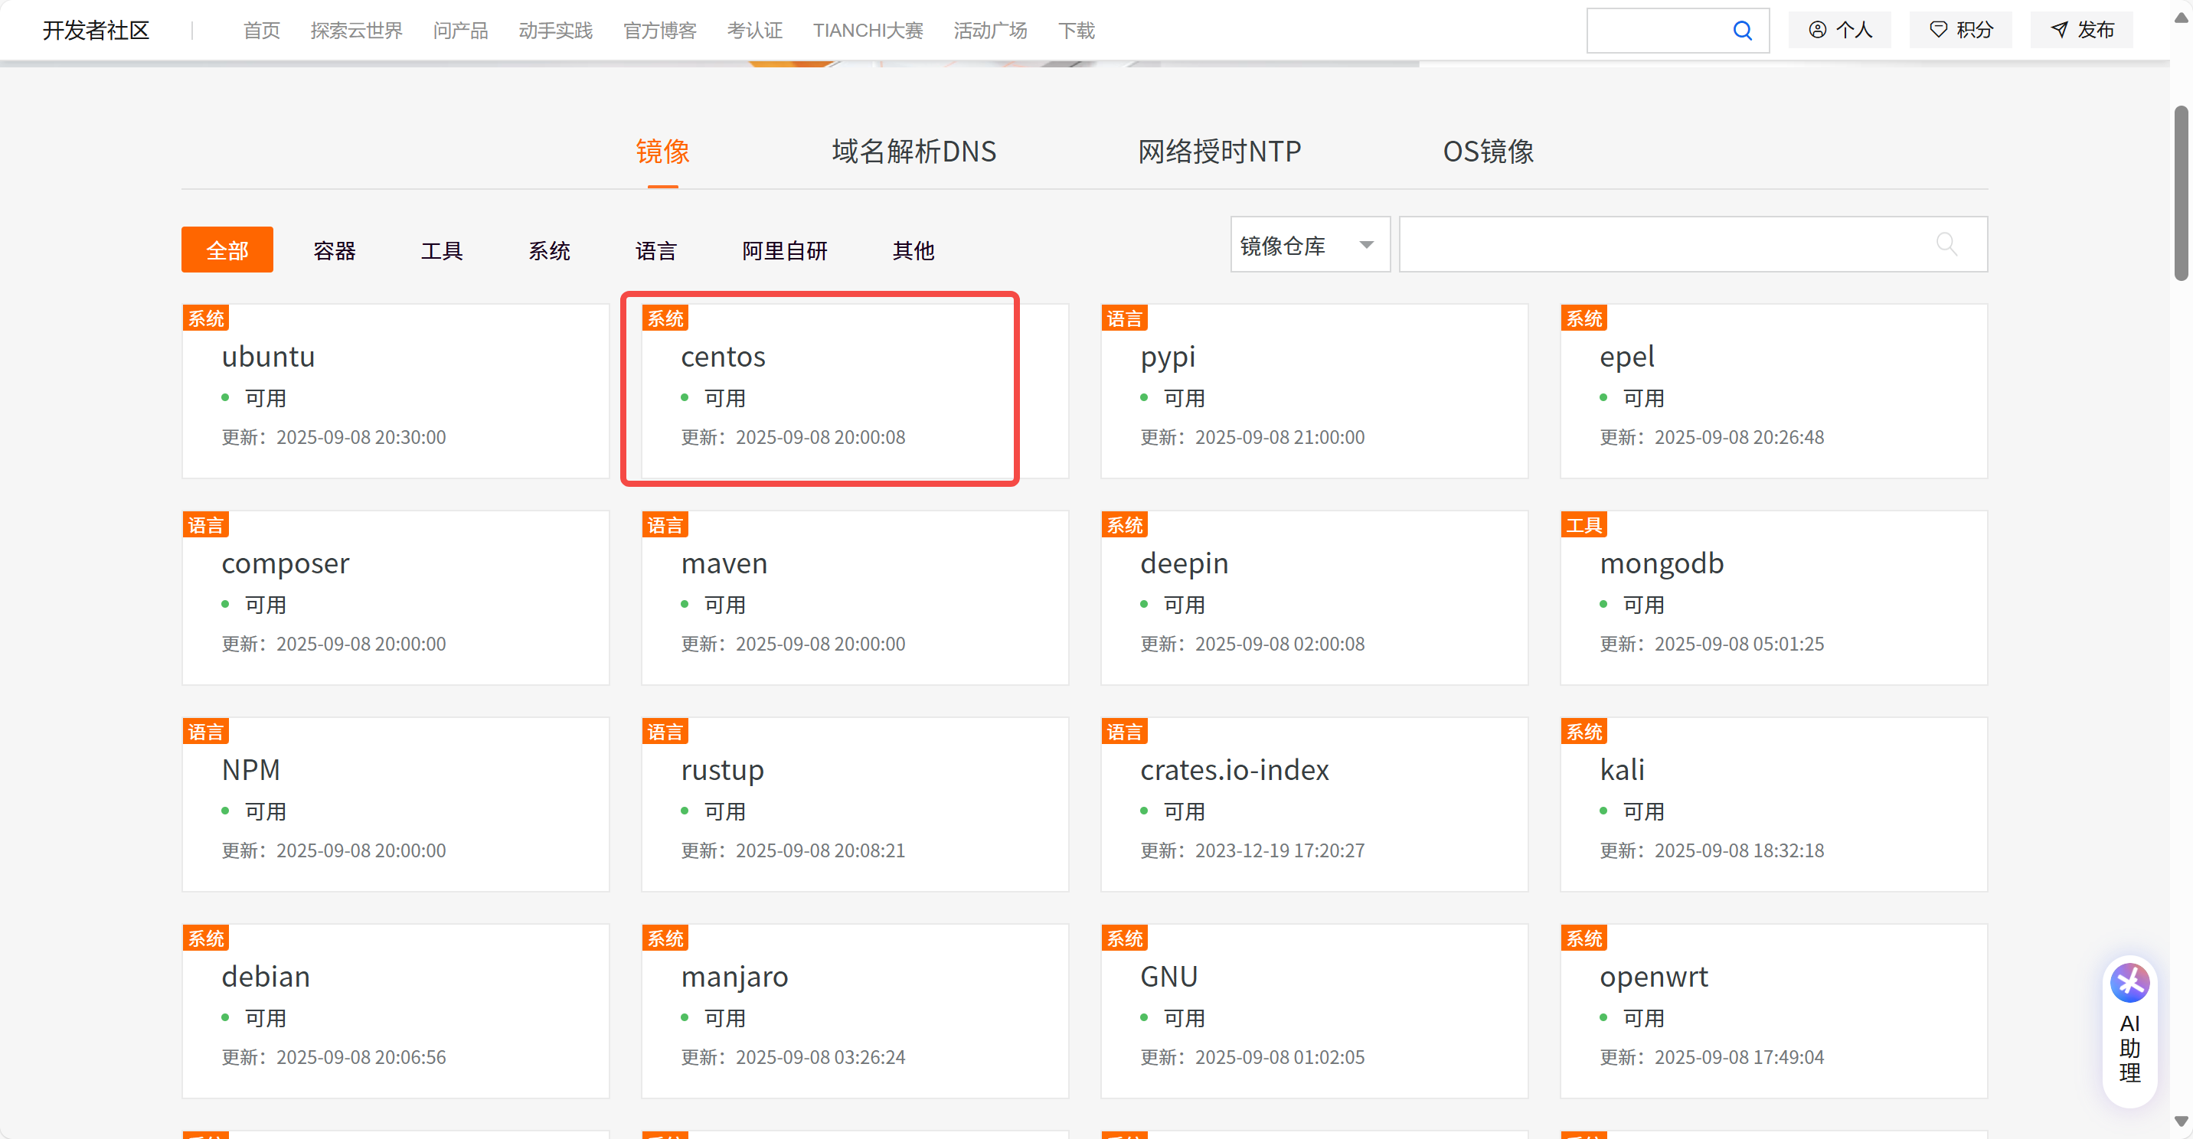Go to 首页 in navigation
The image size is (2193, 1139).
(x=261, y=31)
